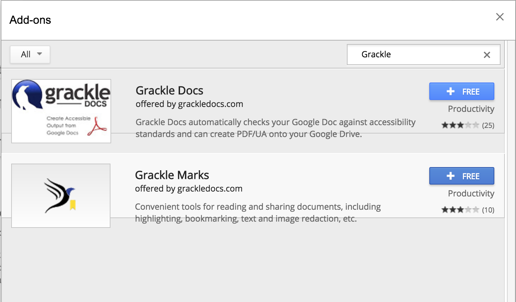The height and width of the screenshot is (302, 516).
Task: Click the Grackle Docs accessibility description
Action: click(275, 128)
